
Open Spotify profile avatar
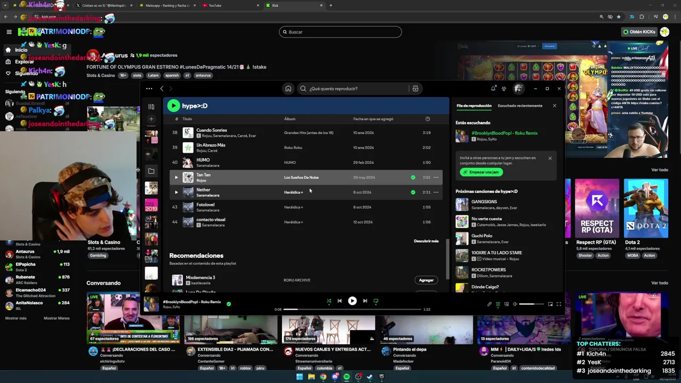(x=518, y=89)
